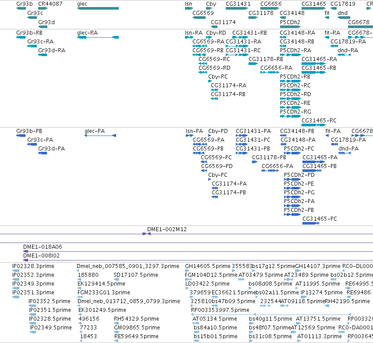Click the glec-RA transcript label
The width and height of the screenshot is (373, 343).
(x=87, y=32)
